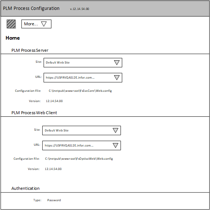Click the FsOptivaWeb Web.config file path

coord(79,159)
